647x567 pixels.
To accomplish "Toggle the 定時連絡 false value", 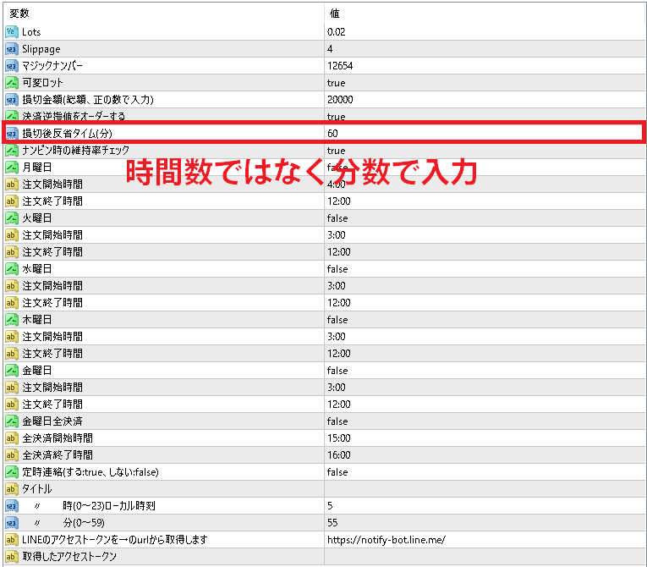I will pos(337,472).
